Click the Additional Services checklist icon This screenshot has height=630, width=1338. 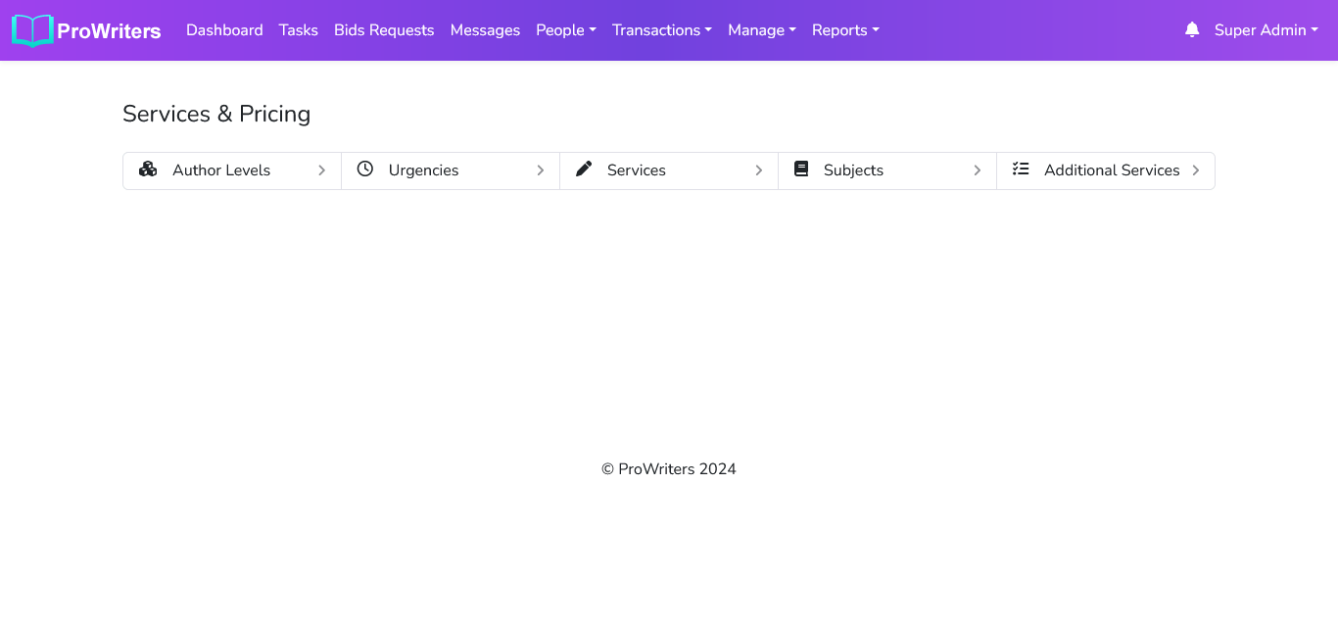(1021, 170)
